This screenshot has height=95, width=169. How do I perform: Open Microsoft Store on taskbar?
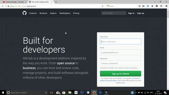click(x=64, y=93)
